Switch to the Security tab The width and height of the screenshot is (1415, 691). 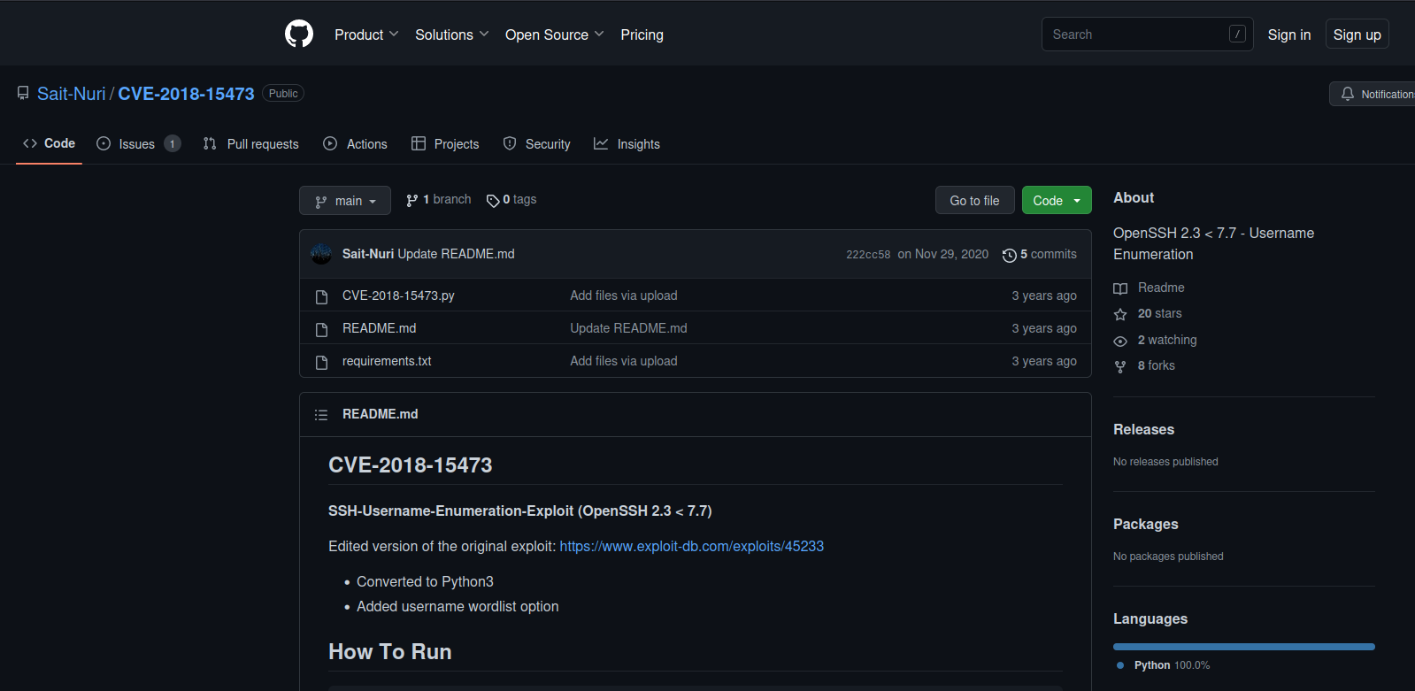coord(537,143)
